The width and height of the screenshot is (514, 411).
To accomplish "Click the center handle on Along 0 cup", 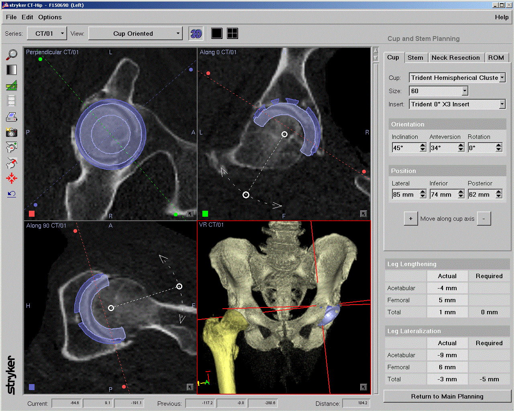I will coord(284,134).
